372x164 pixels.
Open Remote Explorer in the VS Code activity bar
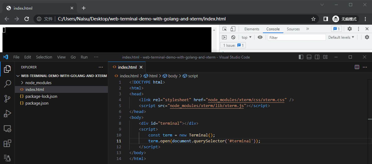tap(7, 129)
